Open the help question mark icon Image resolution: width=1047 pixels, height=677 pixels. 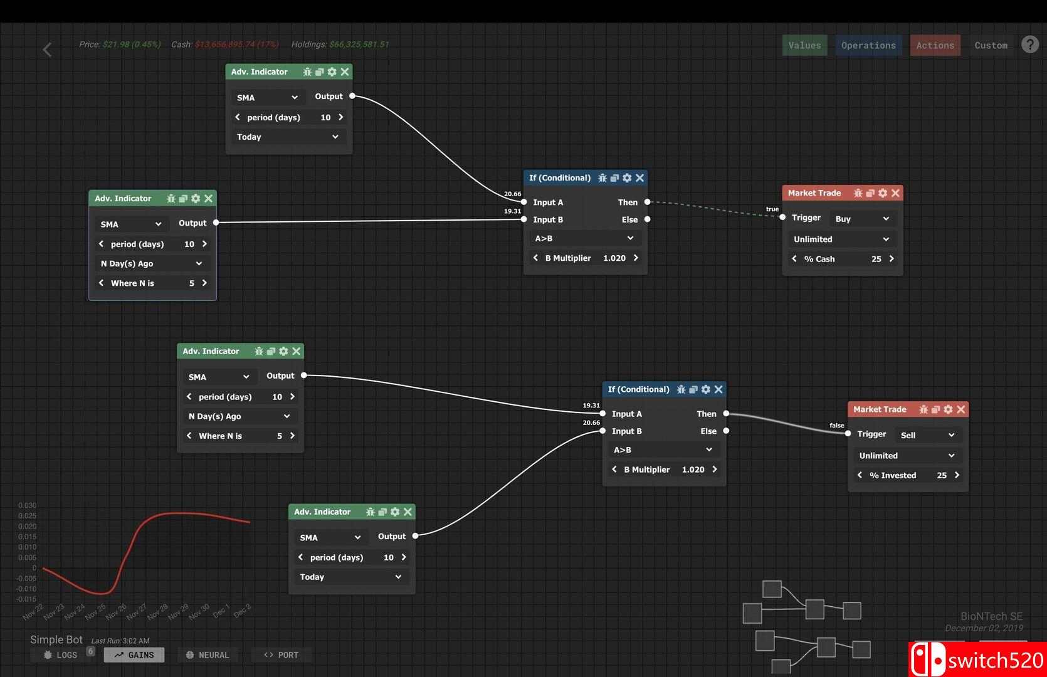tap(1029, 45)
